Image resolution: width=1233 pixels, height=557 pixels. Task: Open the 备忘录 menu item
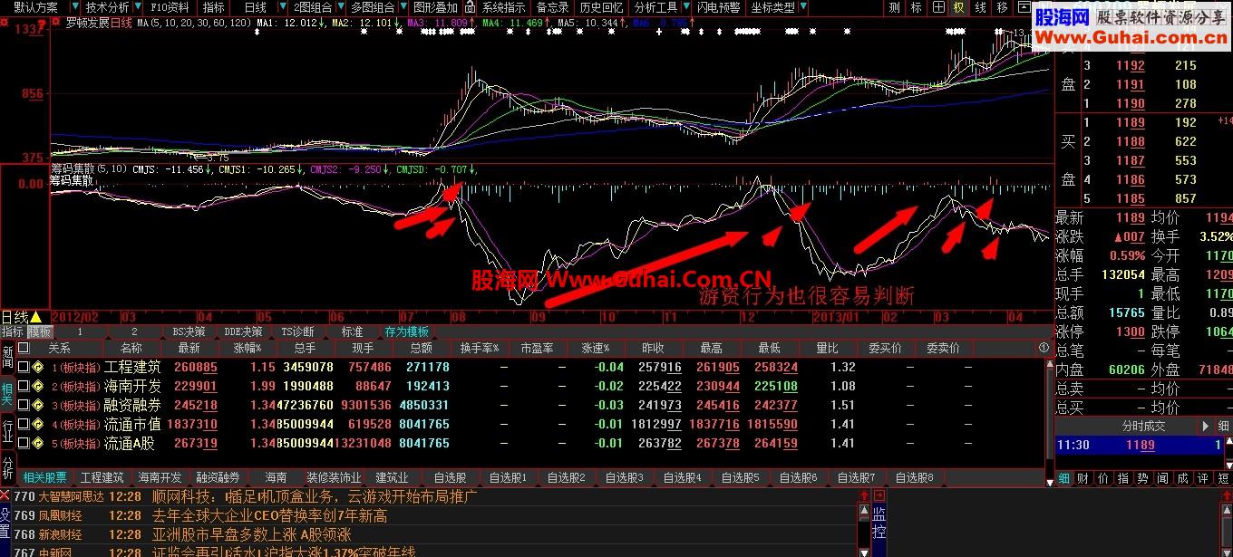(x=553, y=7)
